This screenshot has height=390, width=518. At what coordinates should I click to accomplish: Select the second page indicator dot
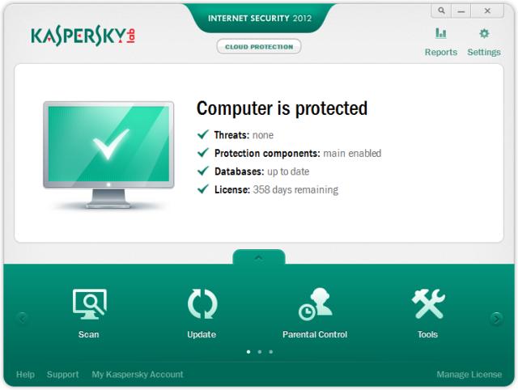[x=260, y=352]
